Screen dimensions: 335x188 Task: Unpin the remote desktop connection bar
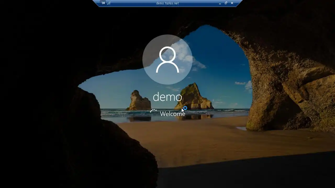pos(103,3)
